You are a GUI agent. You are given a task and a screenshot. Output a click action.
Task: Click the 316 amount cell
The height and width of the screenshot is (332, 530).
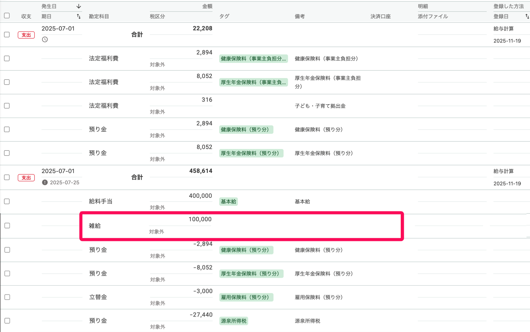tap(207, 100)
